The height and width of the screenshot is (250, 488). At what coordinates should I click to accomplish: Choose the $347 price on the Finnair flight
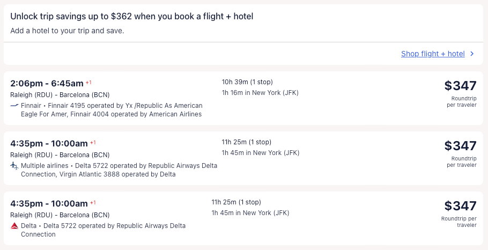point(460,86)
